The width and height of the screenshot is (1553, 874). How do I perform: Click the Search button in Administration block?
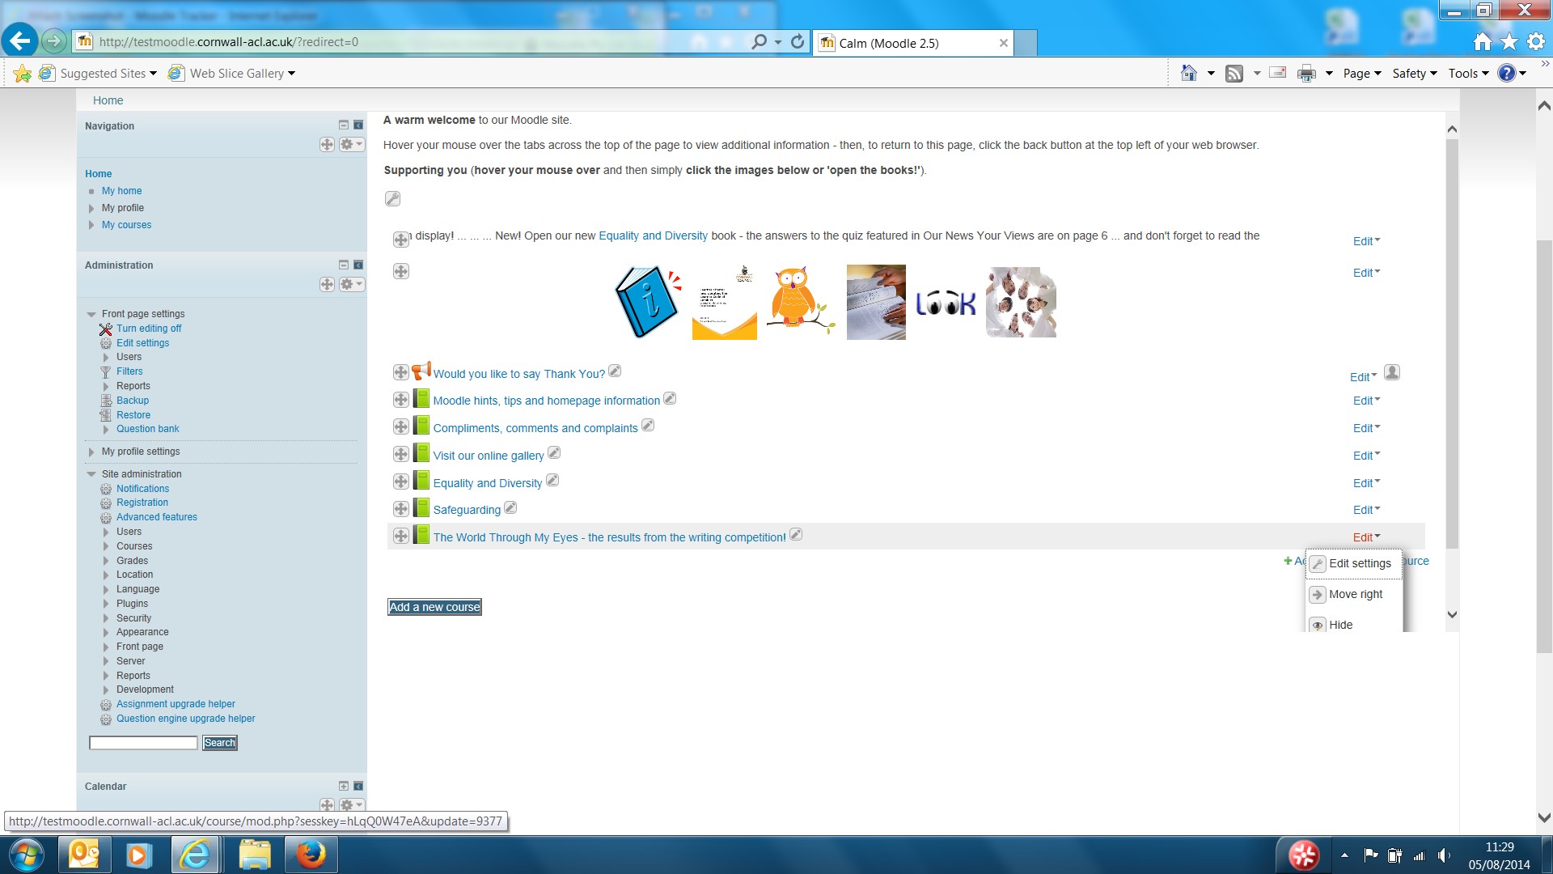[x=220, y=743]
